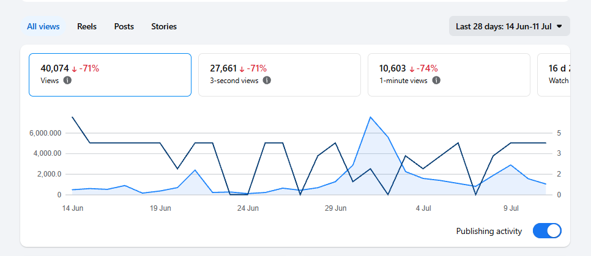Open the Last 28 days date dropdown
This screenshot has height=256, width=591.
(x=509, y=26)
